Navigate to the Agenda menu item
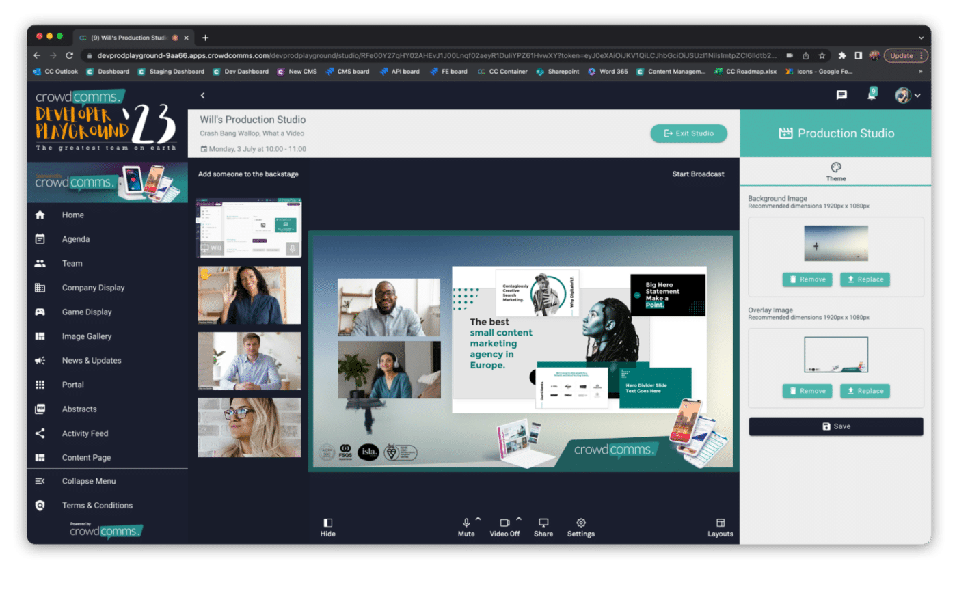The image size is (957, 615). [x=77, y=238]
